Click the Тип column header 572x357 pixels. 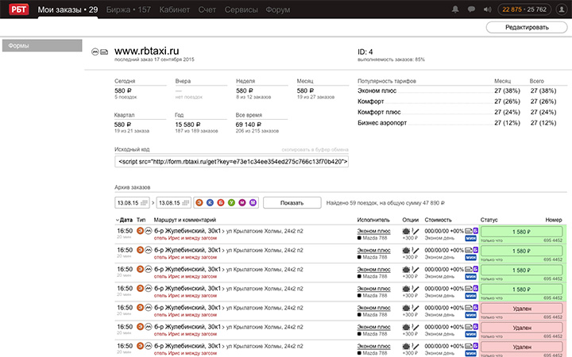[x=141, y=220]
